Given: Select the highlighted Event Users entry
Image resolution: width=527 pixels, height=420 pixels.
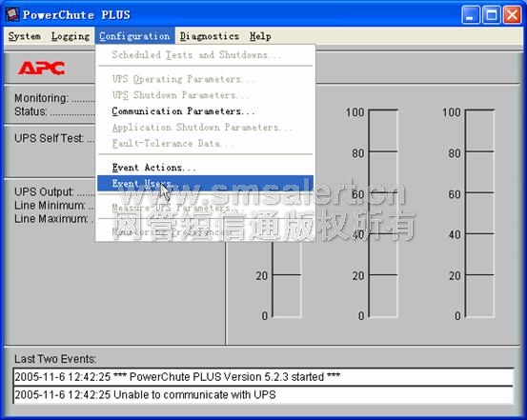Looking at the screenshot, I should pos(205,184).
